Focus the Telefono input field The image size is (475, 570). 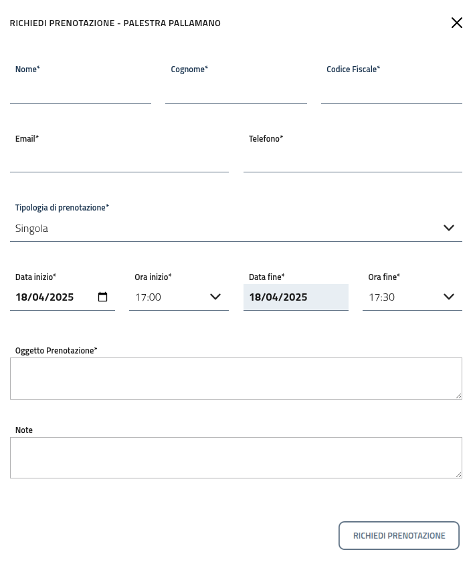click(x=353, y=161)
